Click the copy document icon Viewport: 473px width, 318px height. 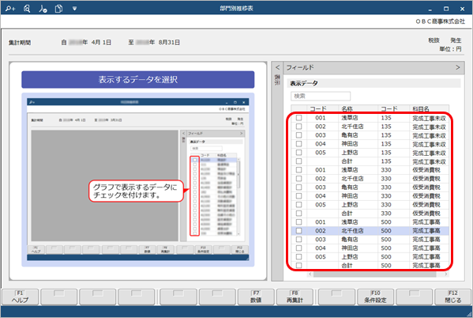(x=58, y=9)
